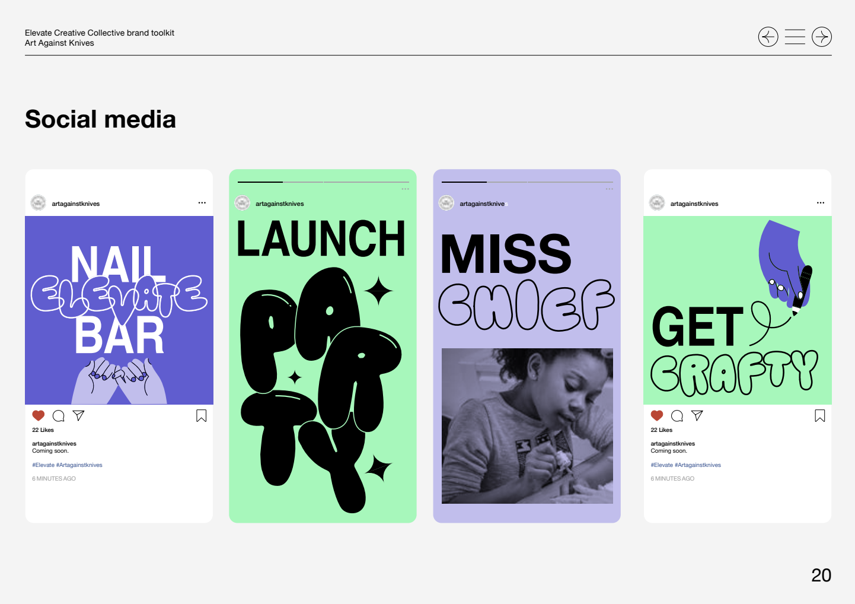This screenshot has width=855, height=604.
Task: Click Miss Chief story profile avatar
Action: pos(446,203)
